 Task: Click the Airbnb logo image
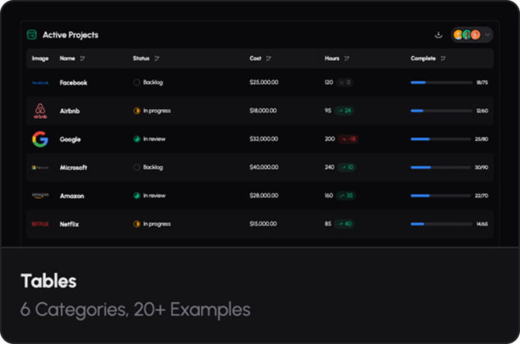click(40, 111)
